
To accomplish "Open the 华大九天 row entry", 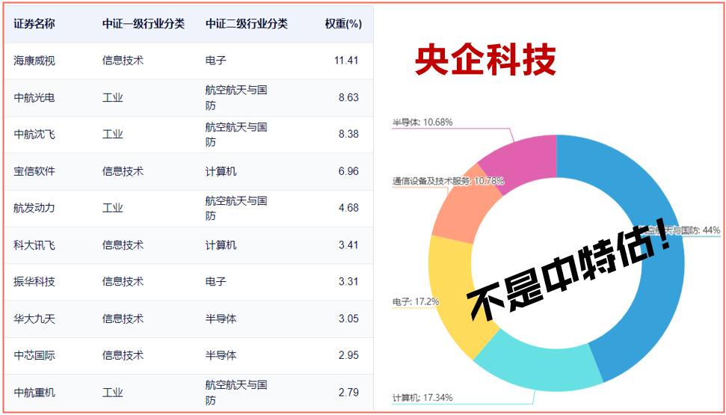I will pyautogui.click(x=34, y=319).
